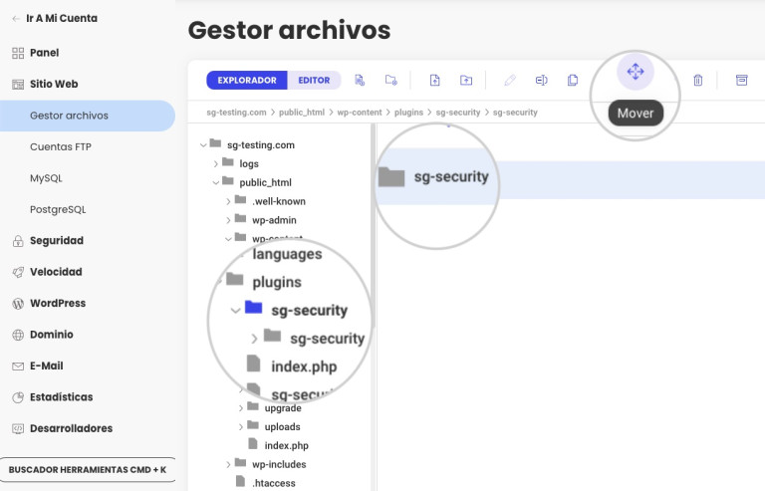Image resolution: width=765 pixels, height=491 pixels.
Task: Open BUSCADOR HERRAMIENTAS search button
Action: click(88, 469)
